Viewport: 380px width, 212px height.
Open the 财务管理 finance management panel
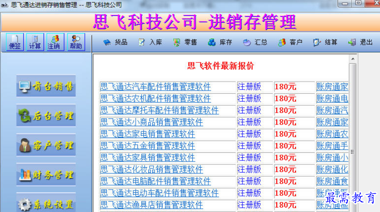tap(46, 174)
